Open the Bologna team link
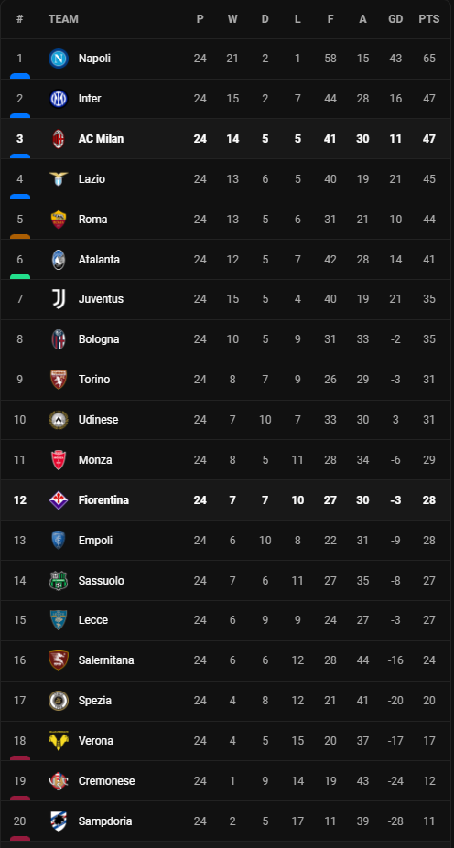Image resolution: width=454 pixels, height=848 pixels. click(99, 339)
